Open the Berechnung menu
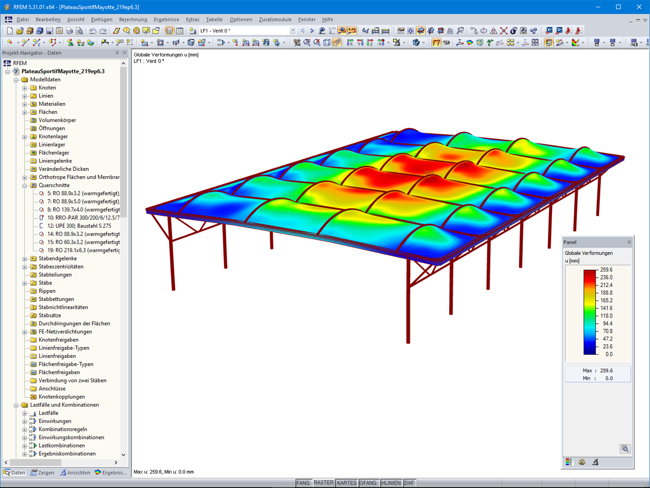Screen dimensions: 650x488 click(x=132, y=19)
